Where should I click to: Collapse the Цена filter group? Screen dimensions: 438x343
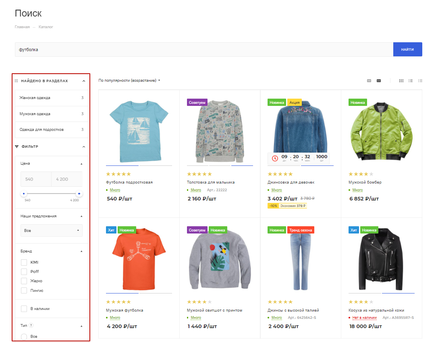(x=81, y=164)
